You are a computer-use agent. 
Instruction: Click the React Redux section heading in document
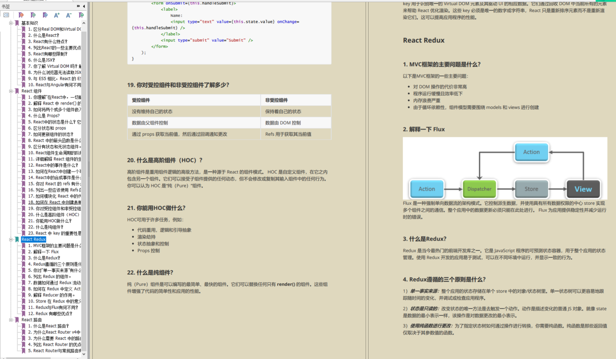423,40
